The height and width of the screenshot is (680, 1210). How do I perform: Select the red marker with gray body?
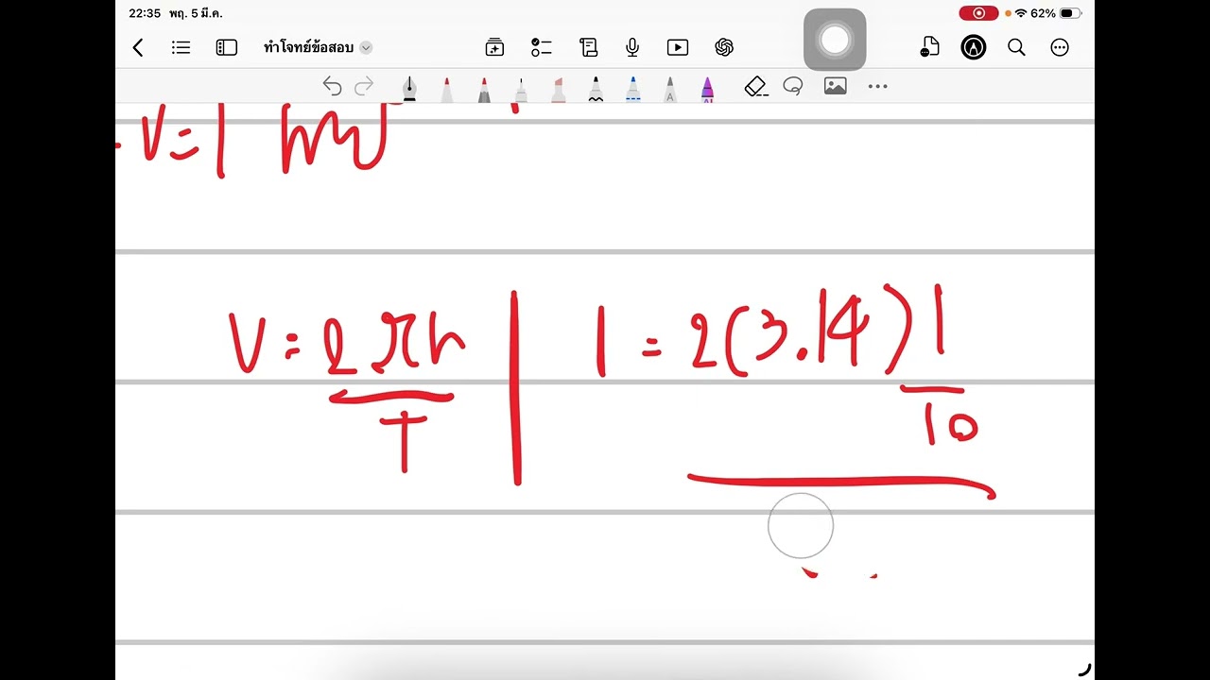[x=484, y=89]
